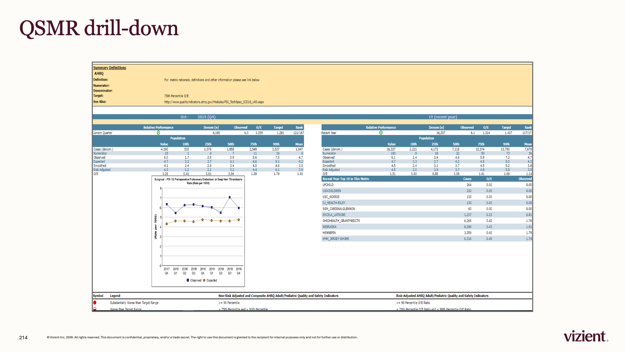Click the 'Oct - 2019 (Q4)' period header
This screenshot has height=352, width=625.
click(198, 117)
